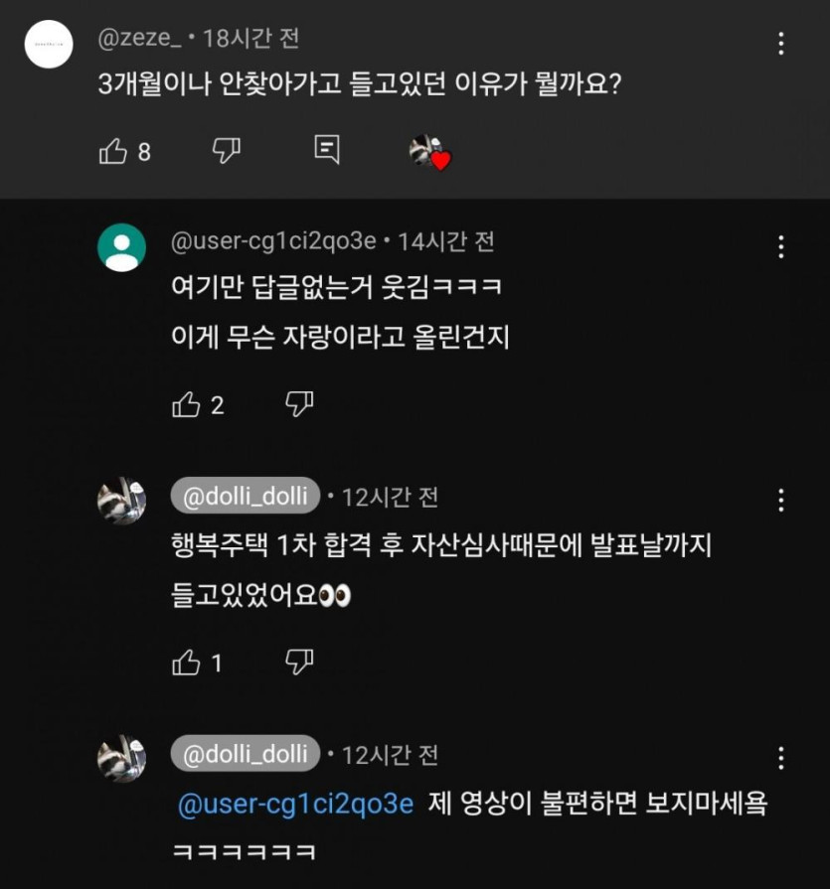Viewport: 830px width, 889px height.
Task: Open the green user-cg1ci2qo3e avatar
Action: [121, 247]
